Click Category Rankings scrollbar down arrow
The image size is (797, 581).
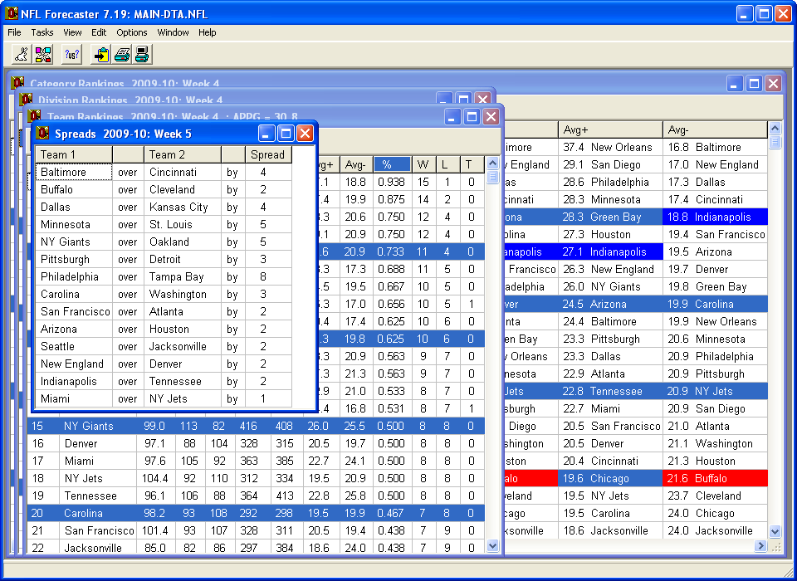click(775, 532)
